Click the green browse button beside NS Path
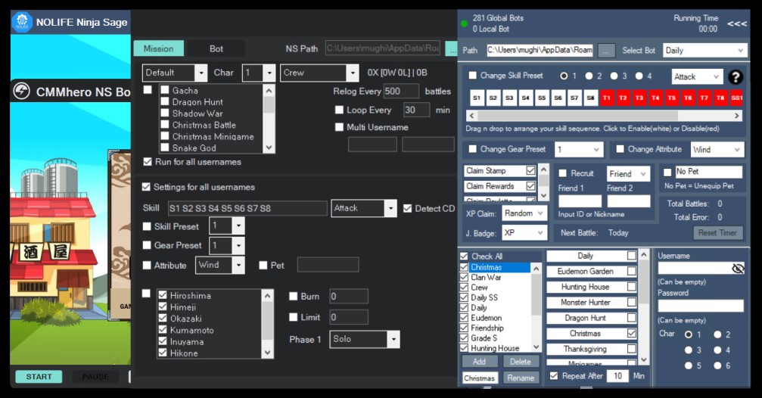Image resolution: width=762 pixels, height=398 pixels. pos(452,48)
